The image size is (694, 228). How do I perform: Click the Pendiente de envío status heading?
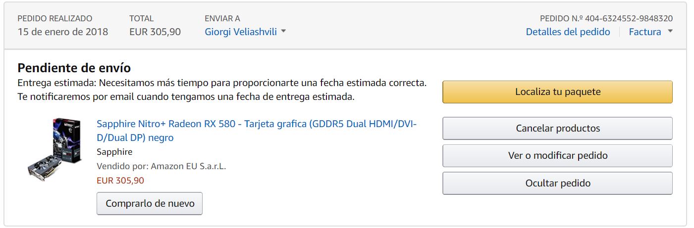(74, 68)
